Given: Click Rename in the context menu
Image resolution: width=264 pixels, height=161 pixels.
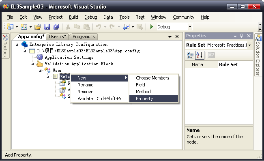Looking at the screenshot, I should pos(99,85).
